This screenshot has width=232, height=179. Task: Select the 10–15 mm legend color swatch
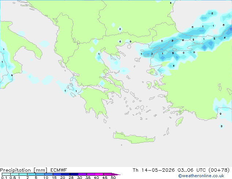pyautogui.click(x=48, y=174)
